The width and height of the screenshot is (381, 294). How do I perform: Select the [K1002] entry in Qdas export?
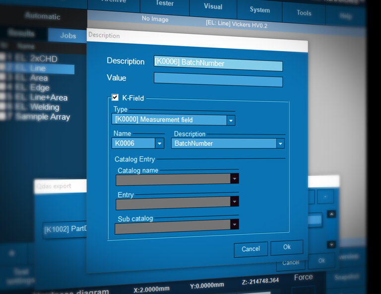click(x=65, y=230)
